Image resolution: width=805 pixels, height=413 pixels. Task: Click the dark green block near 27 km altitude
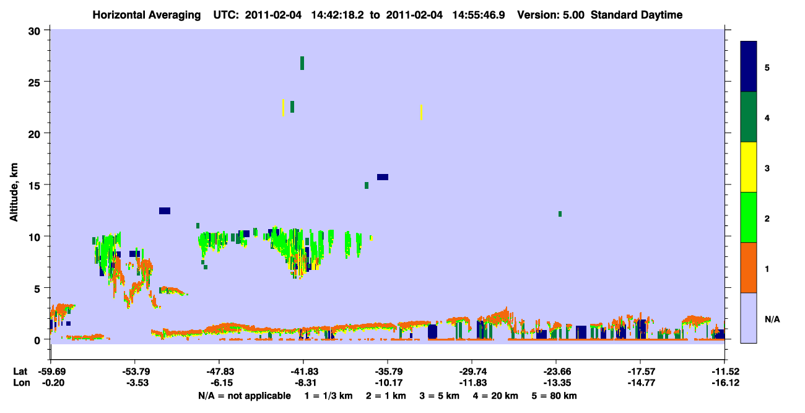pos(302,63)
